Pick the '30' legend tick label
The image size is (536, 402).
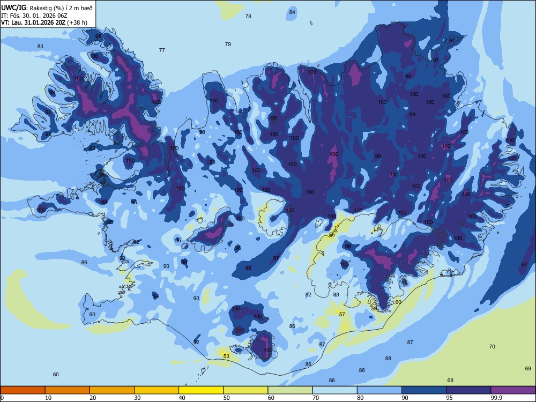(x=137, y=398)
